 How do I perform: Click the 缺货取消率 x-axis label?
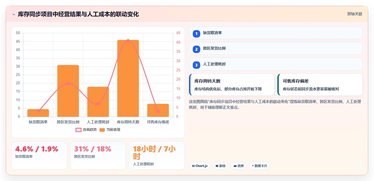38,122
